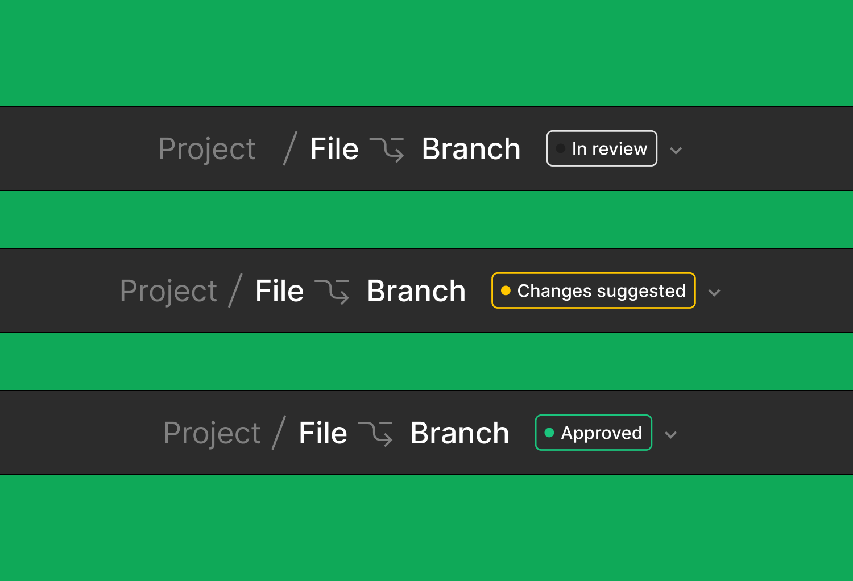Toggle the In review status badge
Screen dimensions: 853x581
point(601,148)
